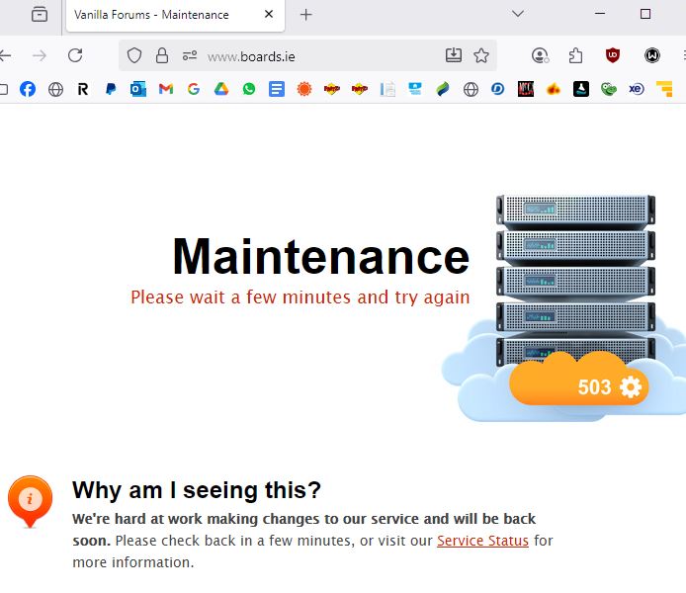Open the WhatsApp bookmark

pyautogui.click(x=249, y=89)
